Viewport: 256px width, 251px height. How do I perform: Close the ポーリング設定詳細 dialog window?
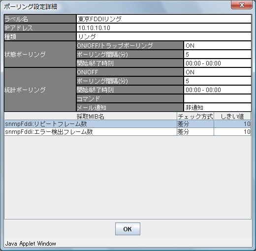[x=242, y=5]
